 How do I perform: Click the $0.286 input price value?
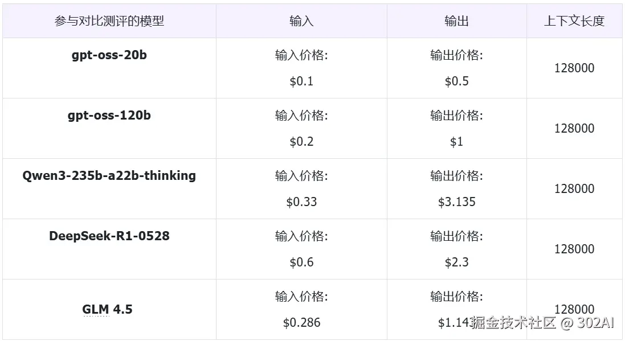[301, 323]
